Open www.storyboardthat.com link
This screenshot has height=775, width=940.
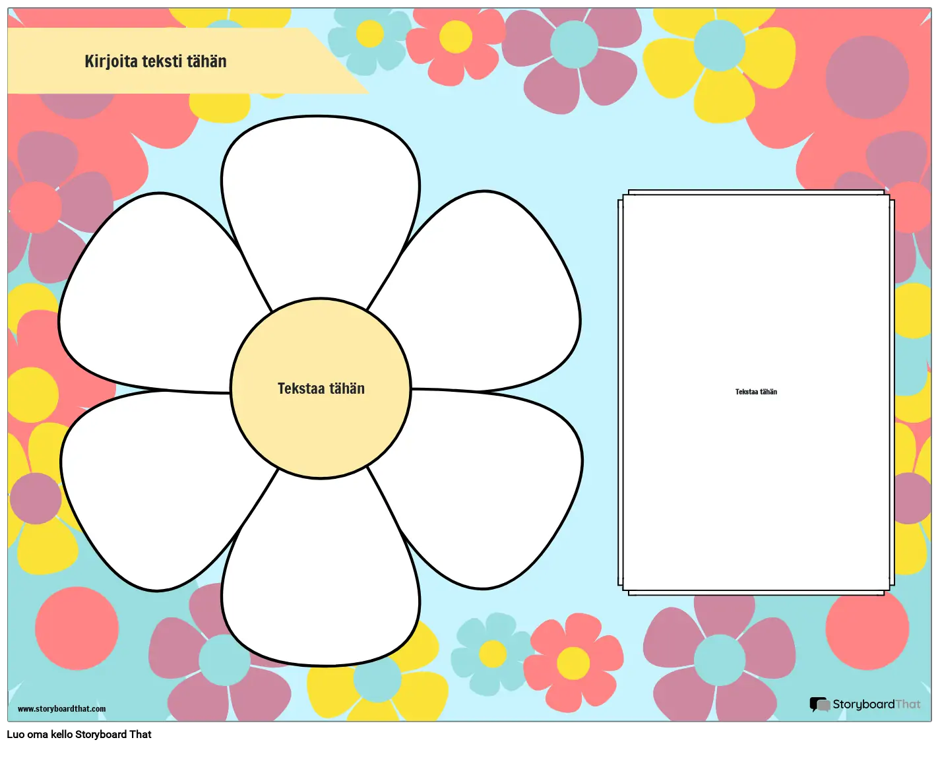60,708
